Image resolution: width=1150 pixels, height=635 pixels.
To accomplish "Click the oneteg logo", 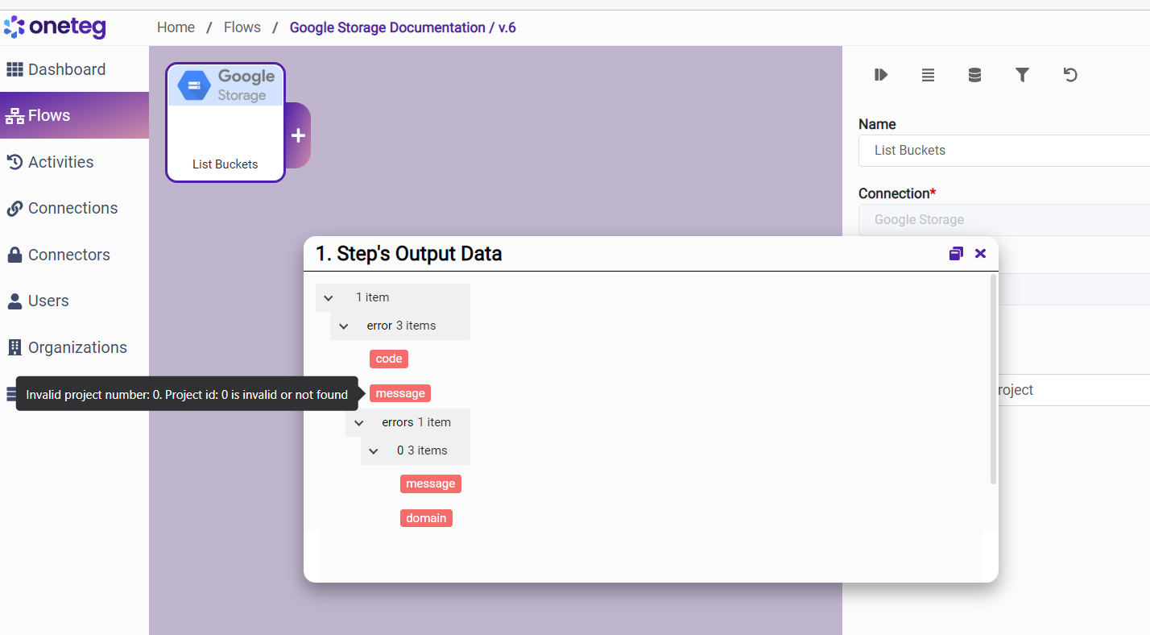I will pyautogui.click(x=55, y=27).
